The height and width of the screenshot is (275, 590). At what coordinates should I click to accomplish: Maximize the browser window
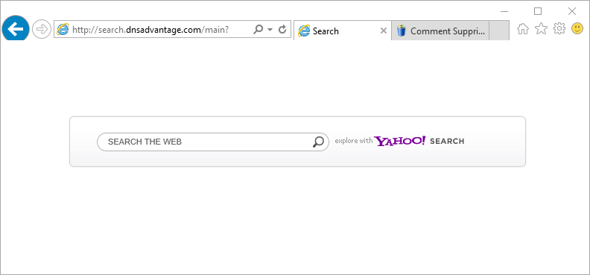click(538, 11)
